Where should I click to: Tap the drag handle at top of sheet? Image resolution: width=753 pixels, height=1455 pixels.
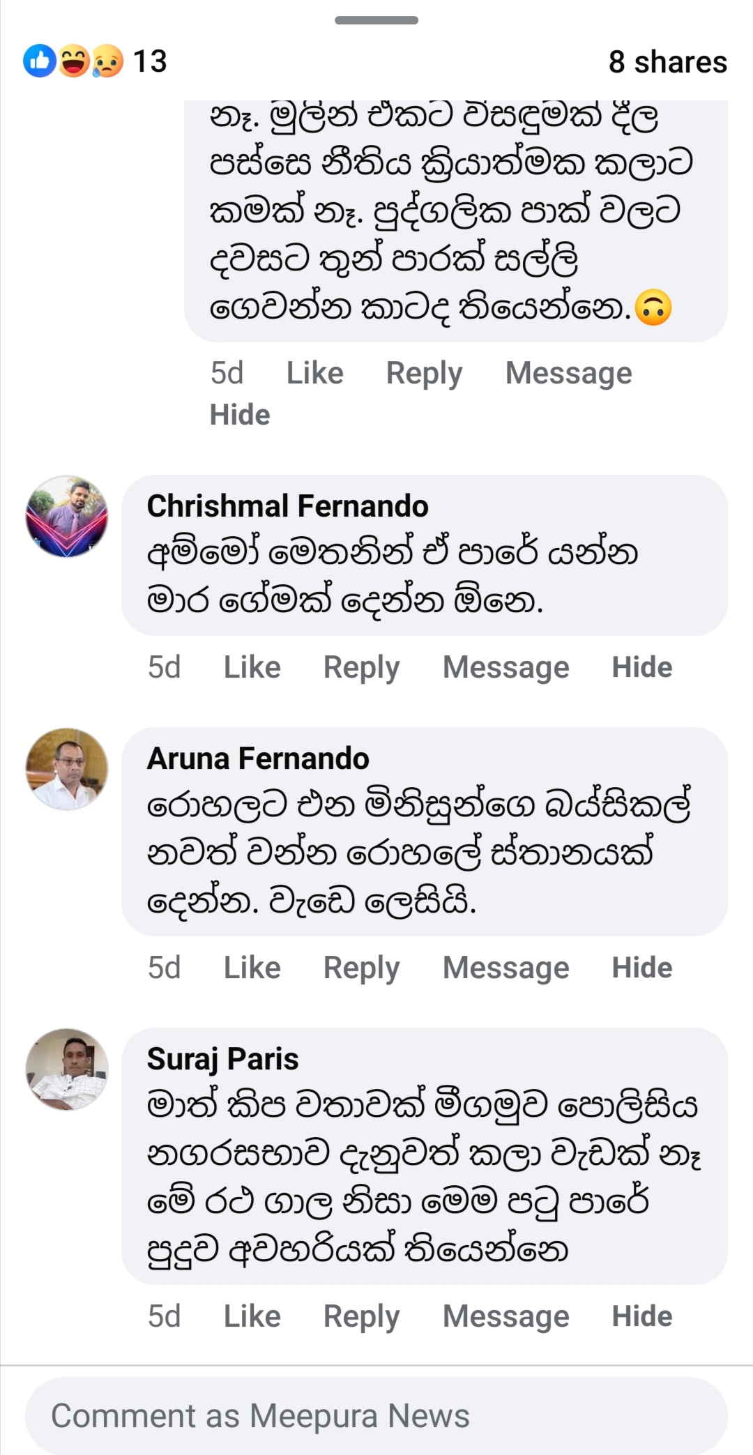coord(376,20)
